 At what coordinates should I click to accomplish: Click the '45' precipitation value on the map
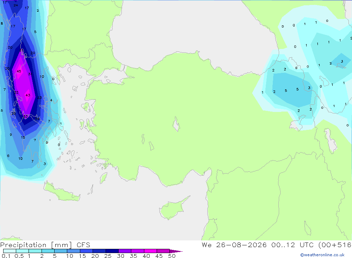pyautogui.click(x=19, y=71)
